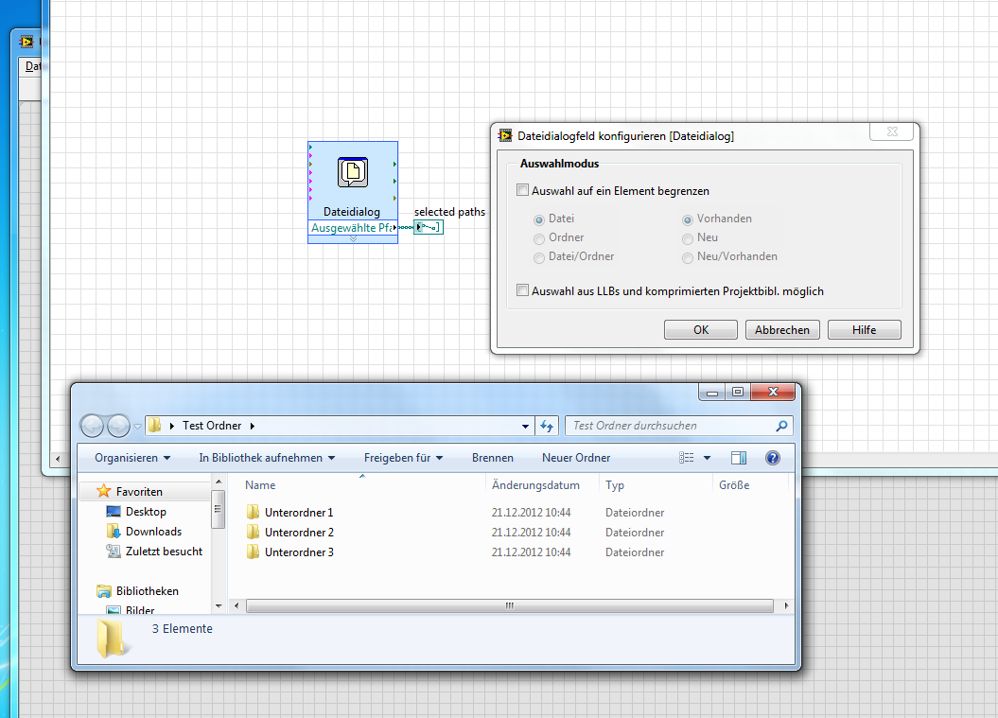Click Test Ordner in address breadcrumb
Image resolution: width=998 pixels, height=718 pixels.
pyautogui.click(x=212, y=425)
